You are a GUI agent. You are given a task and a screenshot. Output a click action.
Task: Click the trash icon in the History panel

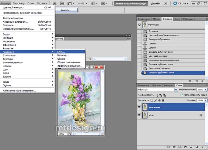[x=202, y=81]
